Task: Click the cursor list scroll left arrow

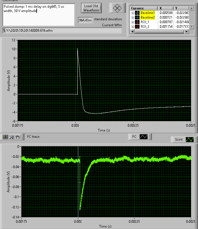Action: (132, 31)
